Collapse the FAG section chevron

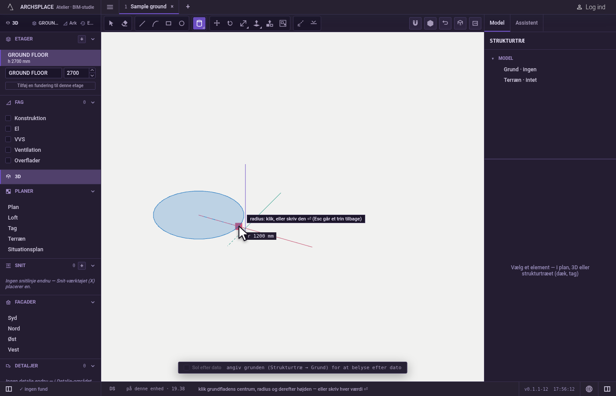point(93,103)
